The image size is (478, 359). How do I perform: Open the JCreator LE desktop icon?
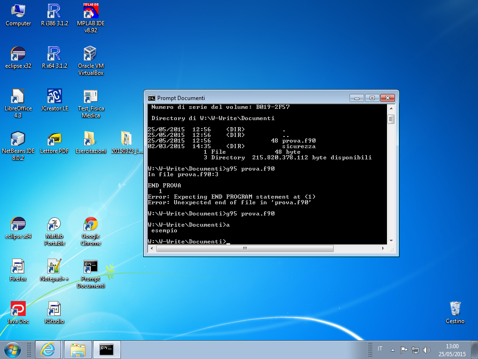(x=54, y=97)
